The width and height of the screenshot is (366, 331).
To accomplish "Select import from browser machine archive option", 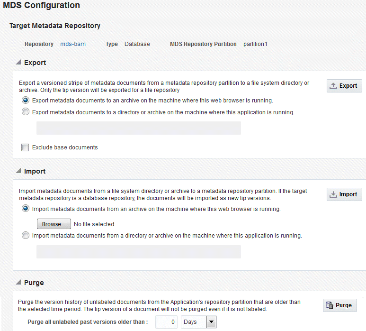I will (25, 209).
